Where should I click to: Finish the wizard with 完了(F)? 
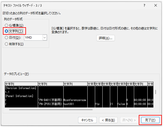point(150,120)
